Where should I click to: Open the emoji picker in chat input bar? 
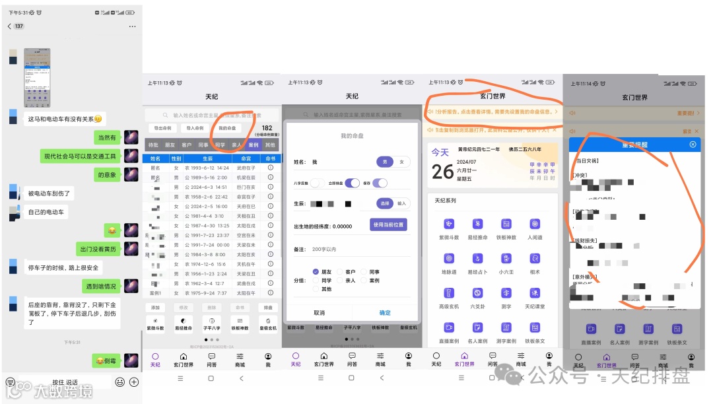[x=119, y=382]
